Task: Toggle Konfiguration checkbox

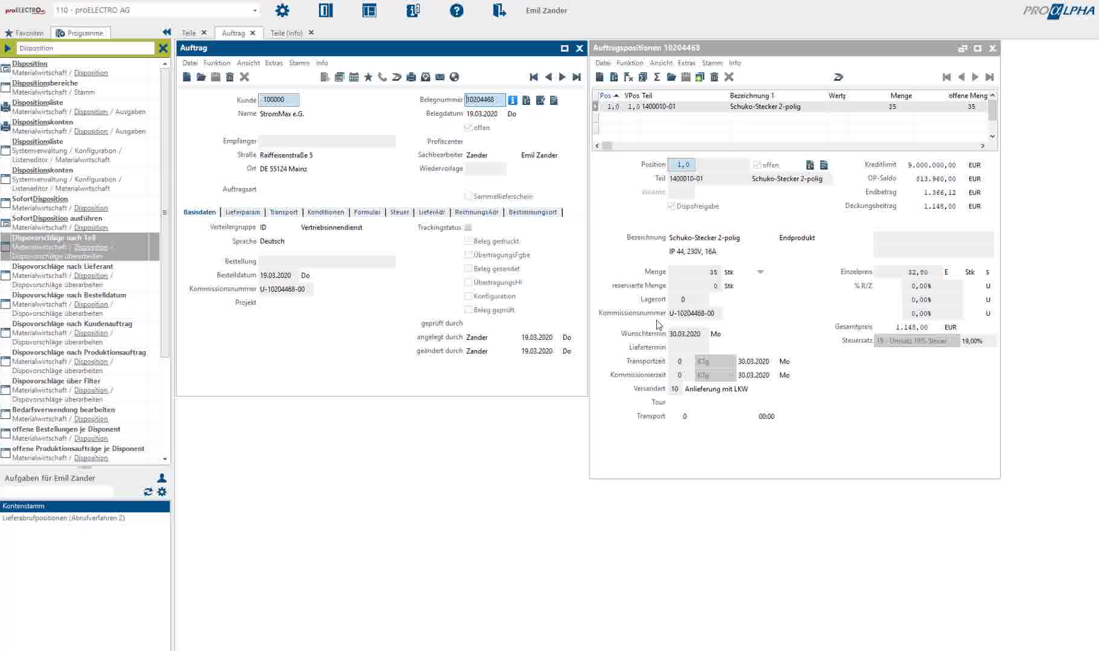Action: 468,296
